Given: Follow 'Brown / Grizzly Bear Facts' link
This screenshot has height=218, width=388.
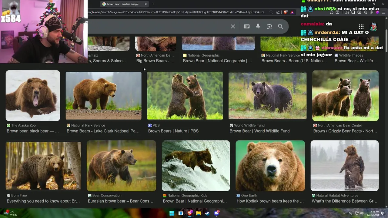Looking at the screenshot, I should (345, 131).
